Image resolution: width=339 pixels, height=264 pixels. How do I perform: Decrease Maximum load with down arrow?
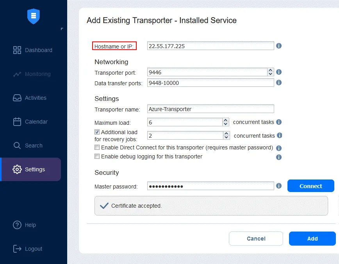[x=226, y=124]
